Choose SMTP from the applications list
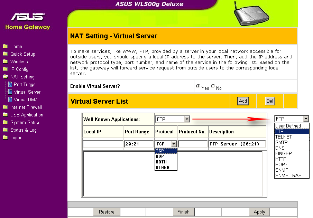 tap(292, 142)
